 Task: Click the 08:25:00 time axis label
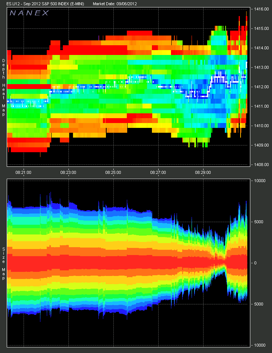(x=113, y=172)
